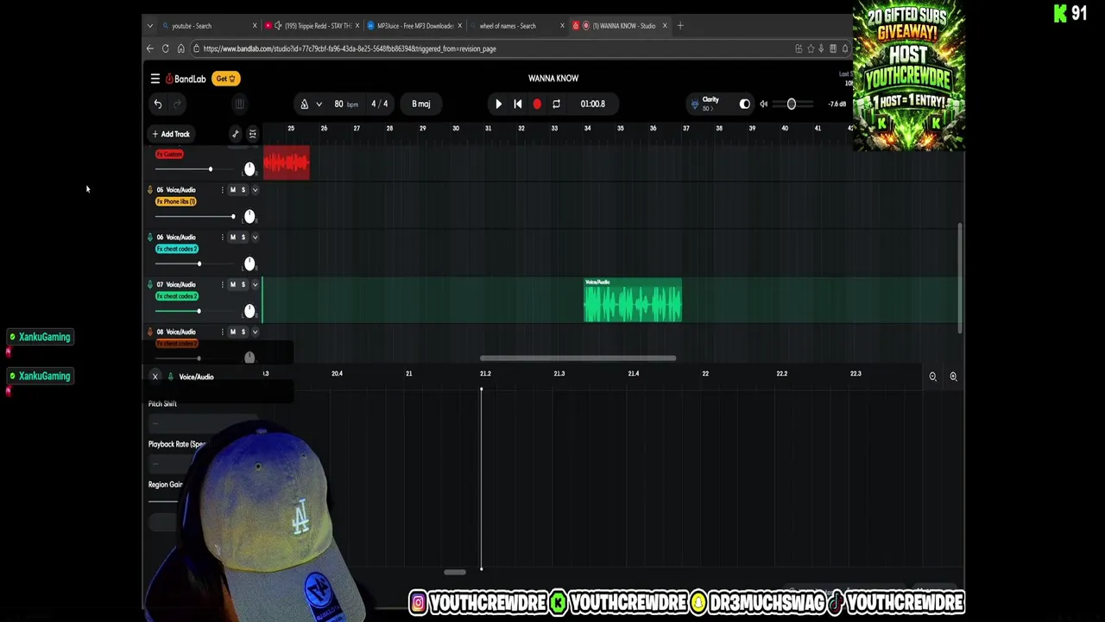This screenshot has height=622, width=1105.
Task: Open the B maj key selector
Action: [421, 104]
